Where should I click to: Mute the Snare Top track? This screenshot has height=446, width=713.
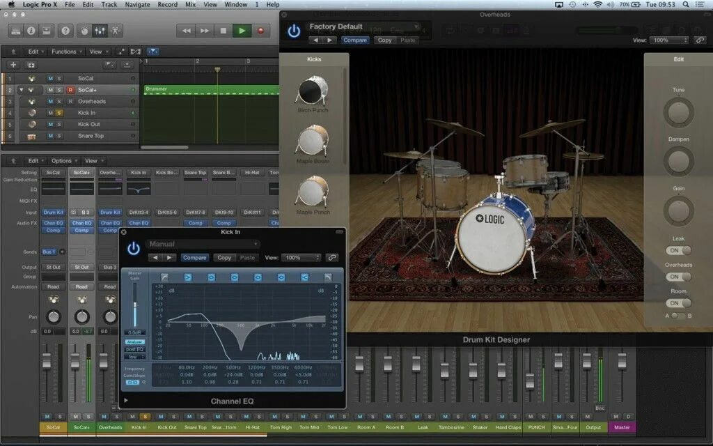click(x=50, y=136)
